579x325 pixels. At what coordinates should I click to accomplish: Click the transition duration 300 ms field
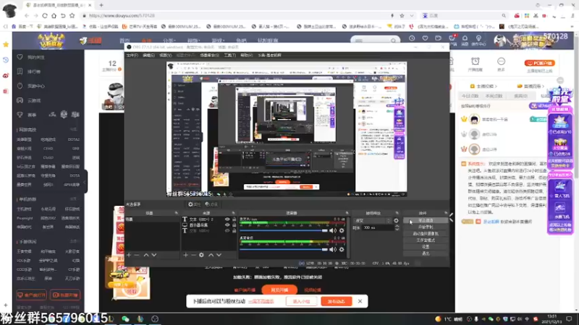coord(378,227)
